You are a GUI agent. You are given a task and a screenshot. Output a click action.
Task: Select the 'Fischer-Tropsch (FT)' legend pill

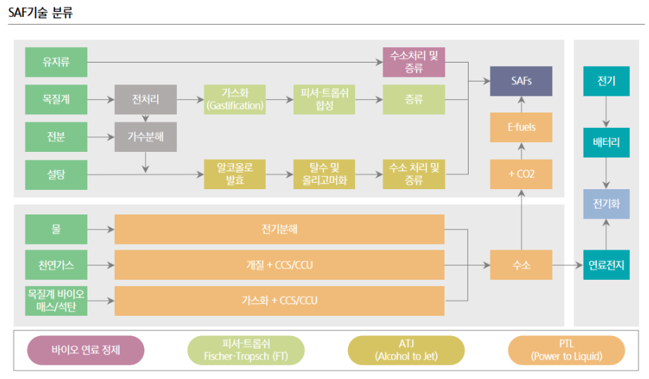click(x=246, y=350)
